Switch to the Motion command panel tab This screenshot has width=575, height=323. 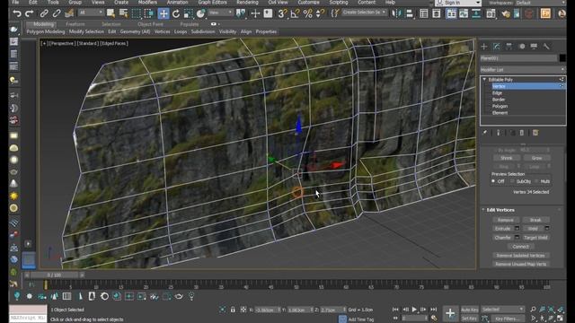pyautogui.click(x=522, y=46)
